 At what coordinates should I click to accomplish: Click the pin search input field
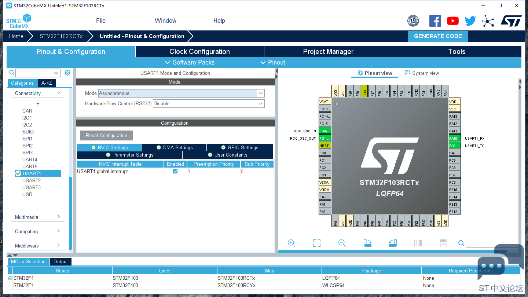[492, 243]
